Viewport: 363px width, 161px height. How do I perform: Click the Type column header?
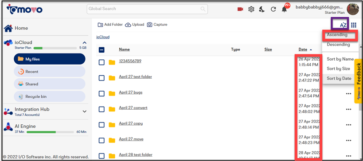click(235, 50)
